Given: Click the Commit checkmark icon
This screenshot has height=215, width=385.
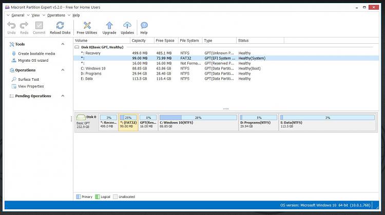Looking at the screenshot, I should [x=39, y=25].
